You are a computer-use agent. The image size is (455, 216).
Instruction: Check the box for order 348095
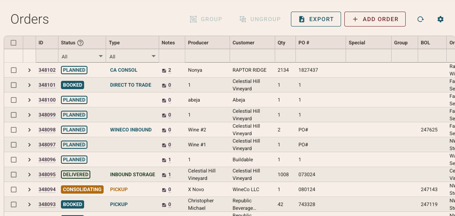14,175
